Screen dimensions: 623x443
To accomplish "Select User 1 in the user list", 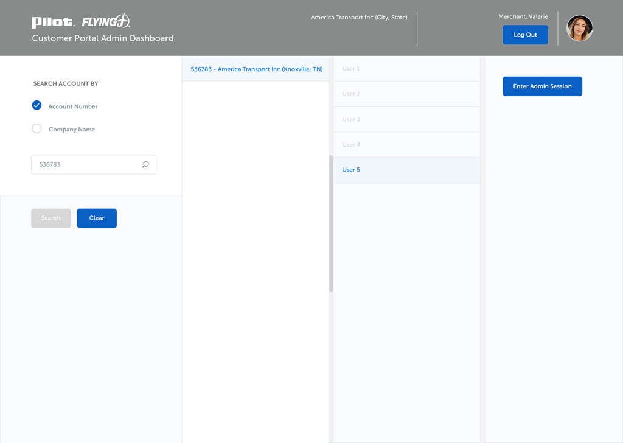I will [x=406, y=69].
